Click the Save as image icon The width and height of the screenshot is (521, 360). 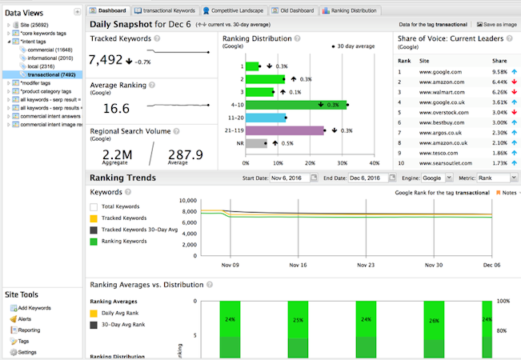point(479,25)
